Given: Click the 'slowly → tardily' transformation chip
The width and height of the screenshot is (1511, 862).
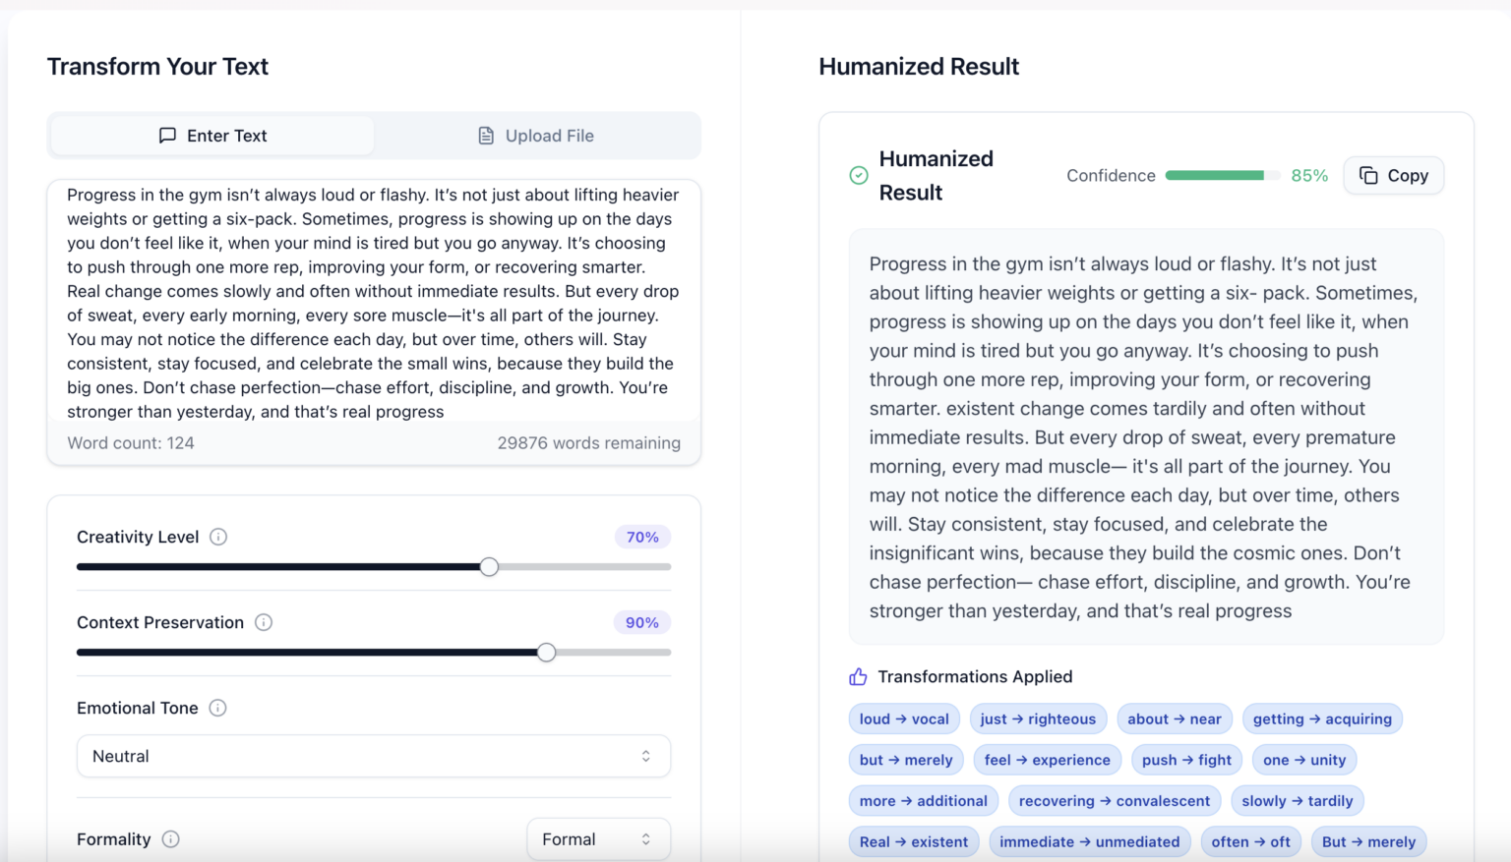Looking at the screenshot, I should [x=1297, y=800].
